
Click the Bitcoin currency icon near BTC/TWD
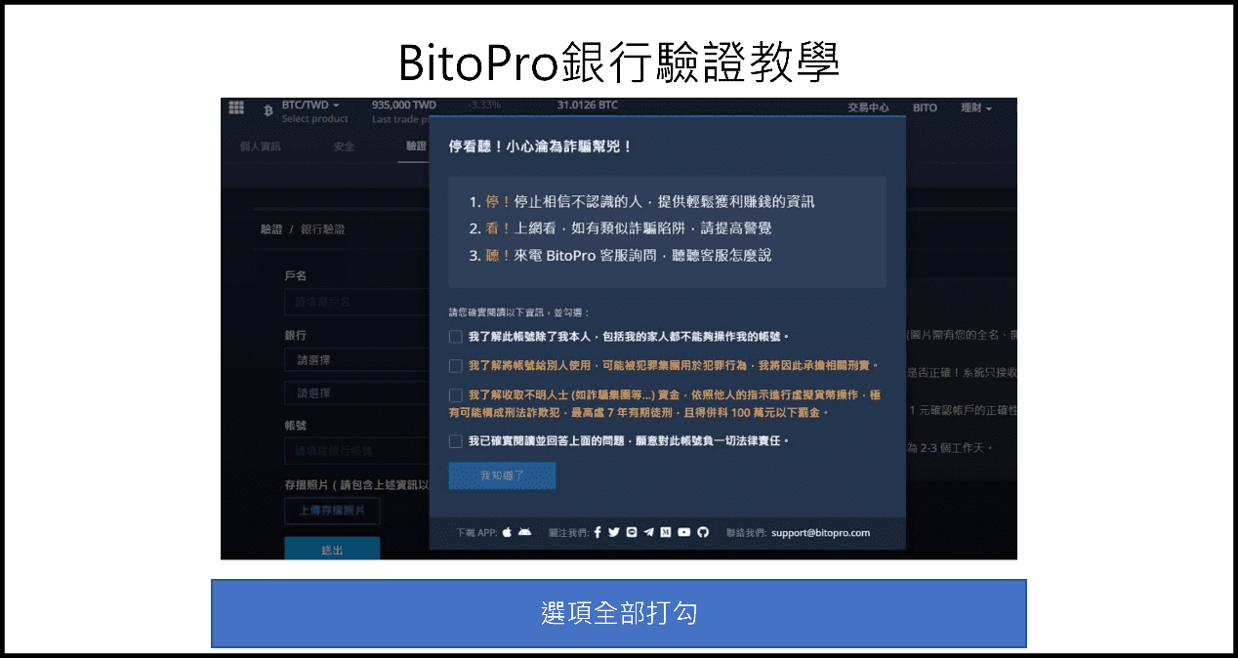point(268,107)
